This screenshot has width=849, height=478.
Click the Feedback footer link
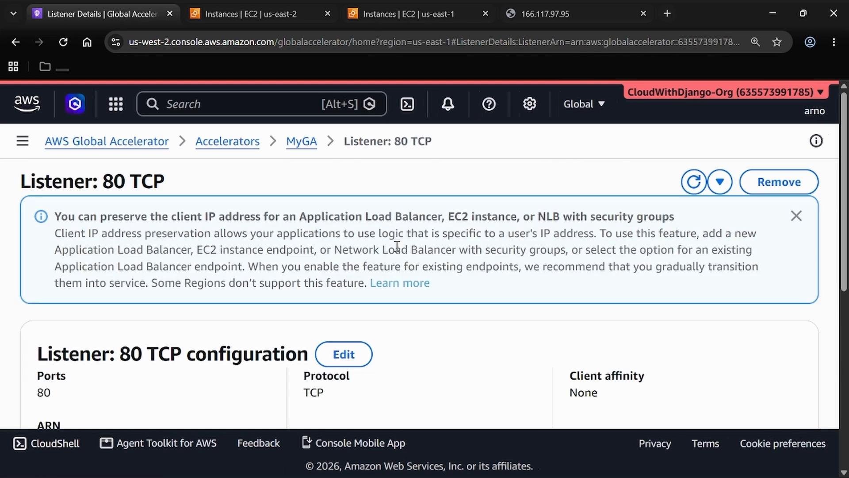click(x=258, y=443)
